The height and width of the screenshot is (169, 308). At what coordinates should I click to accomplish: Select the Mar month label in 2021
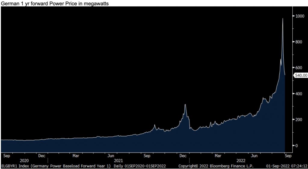tap(76, 156)
